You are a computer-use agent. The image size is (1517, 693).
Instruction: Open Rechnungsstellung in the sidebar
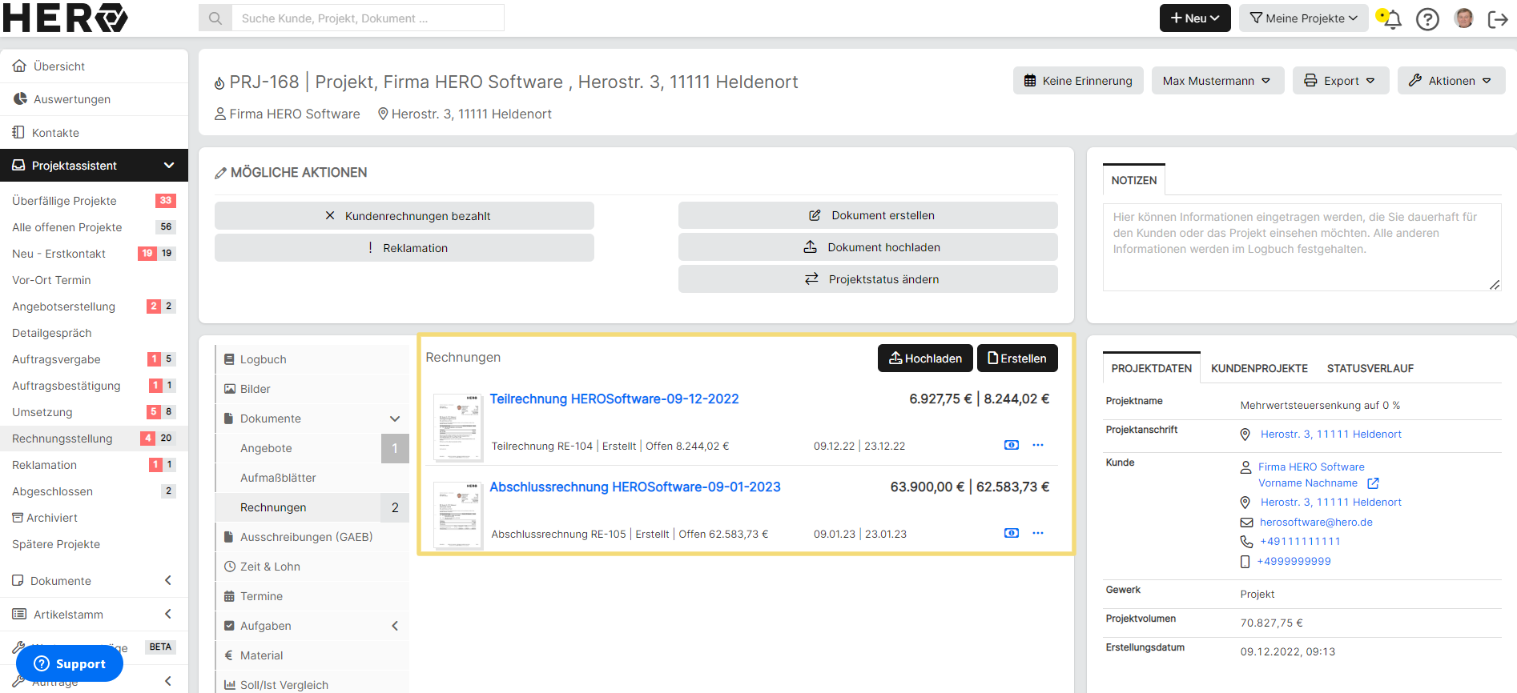pos(94,439)
